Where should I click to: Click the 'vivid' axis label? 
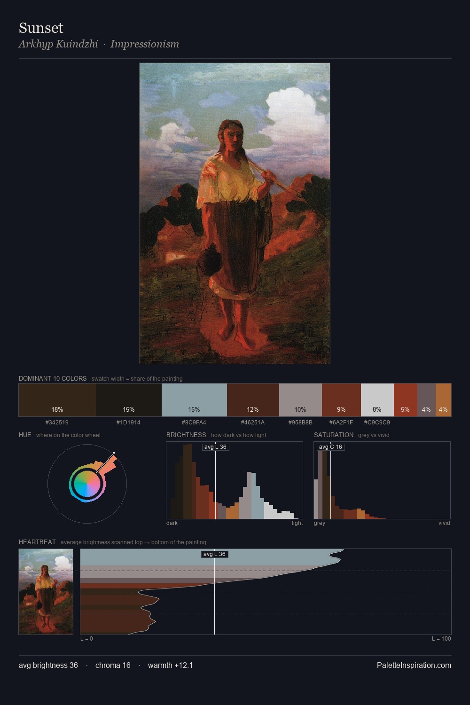coord(444,523)
